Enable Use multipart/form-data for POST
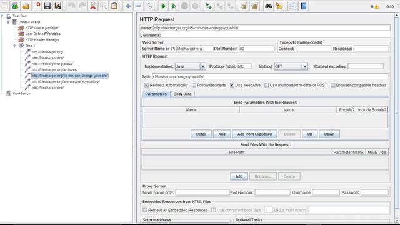400x225 pixels. [267, 85]
